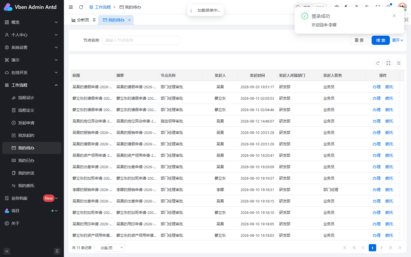411x257 pixels.
Task: Click 委托 for the 2026-08-13 02:05:53 row
Action: click(389, 98)
